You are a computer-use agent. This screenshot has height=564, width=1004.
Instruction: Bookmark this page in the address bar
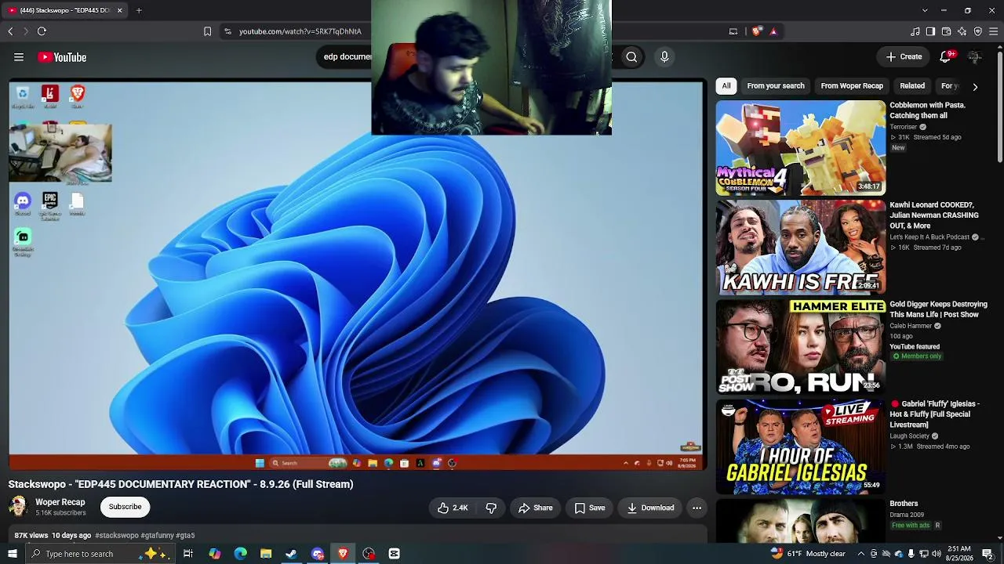[207, 31]
